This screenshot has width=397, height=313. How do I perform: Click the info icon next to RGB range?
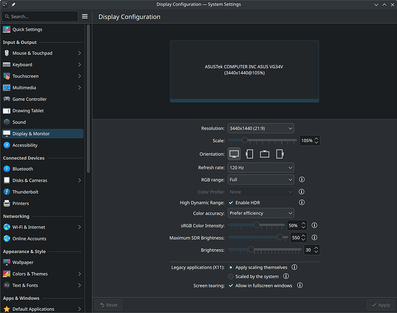[x=302, y=180]
